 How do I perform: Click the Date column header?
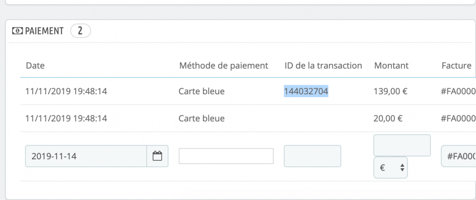35,65
